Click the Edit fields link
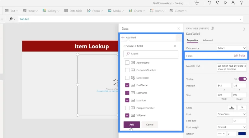Viewport: 249px width, 138px height. coord(239,56)
